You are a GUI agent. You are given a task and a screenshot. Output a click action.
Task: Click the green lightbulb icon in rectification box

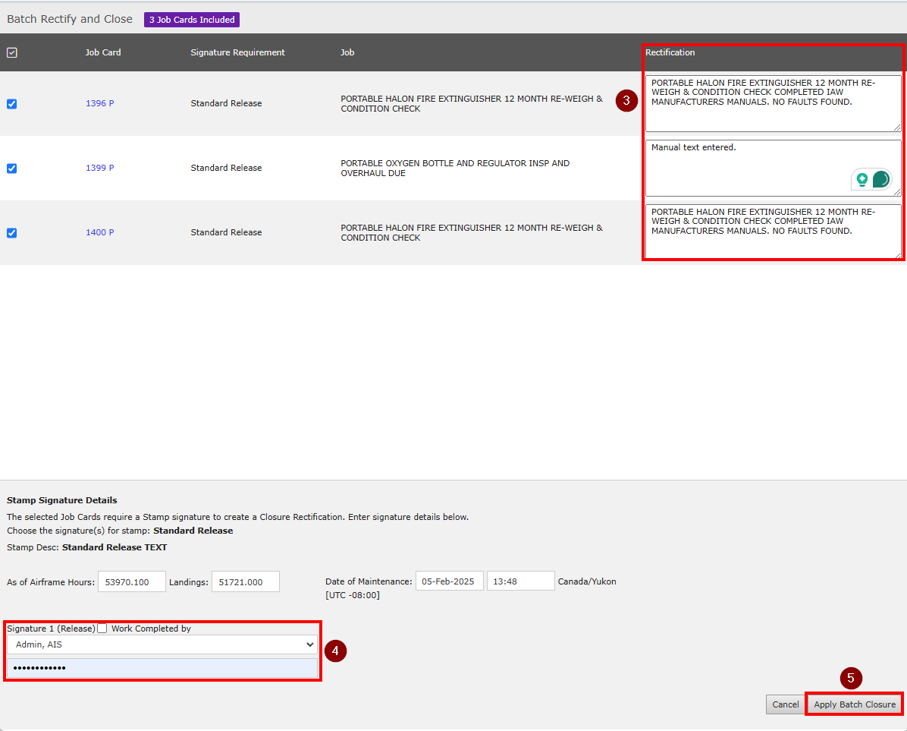click(862, 179)
